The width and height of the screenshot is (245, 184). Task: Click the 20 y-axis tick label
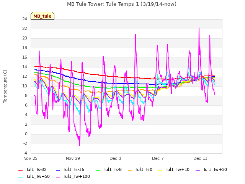[24, 38]
